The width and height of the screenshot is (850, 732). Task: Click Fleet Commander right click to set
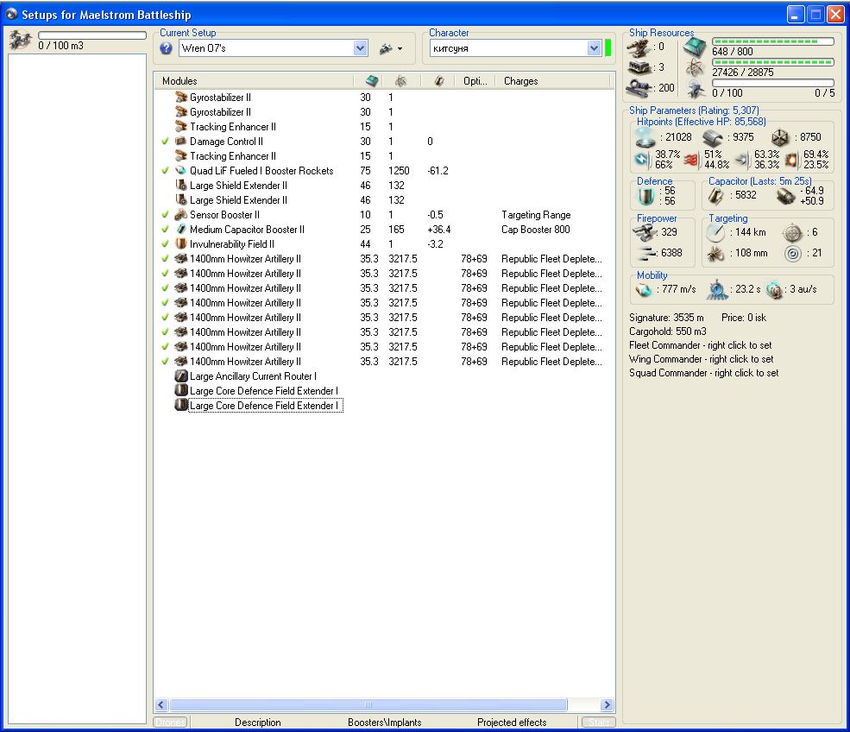701,345
